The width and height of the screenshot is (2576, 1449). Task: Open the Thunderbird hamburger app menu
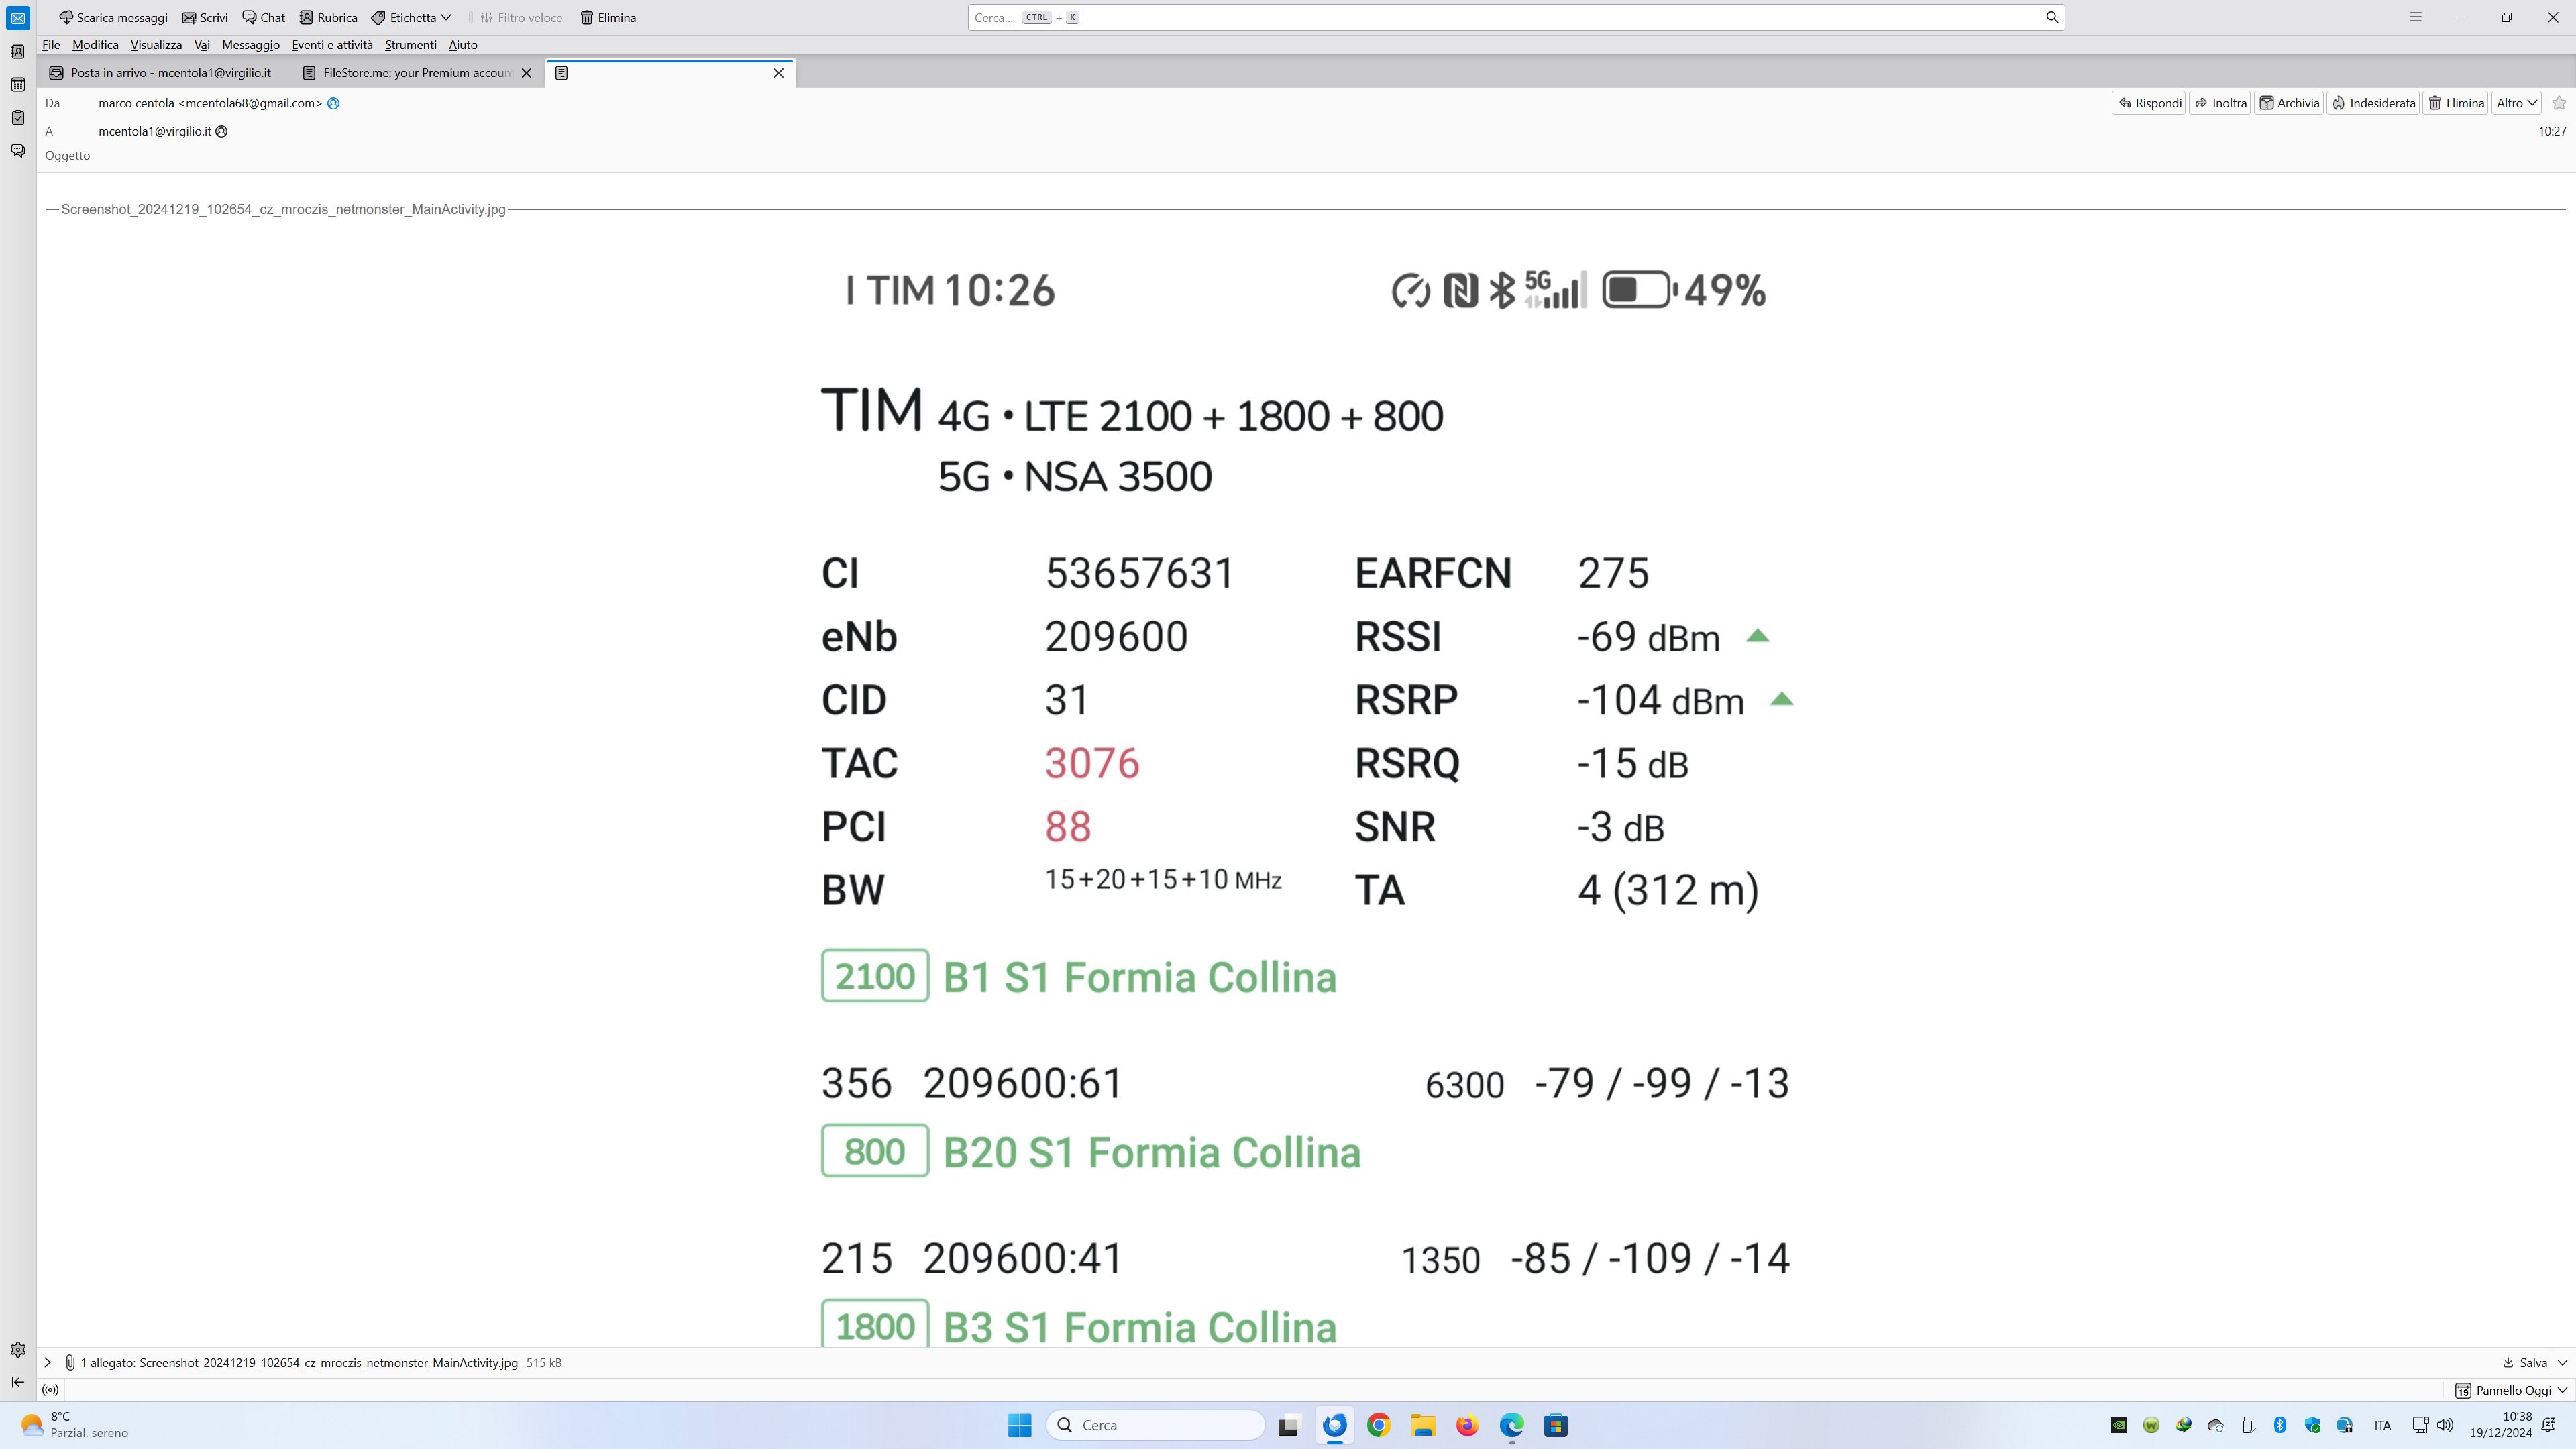click(2415, 18)
